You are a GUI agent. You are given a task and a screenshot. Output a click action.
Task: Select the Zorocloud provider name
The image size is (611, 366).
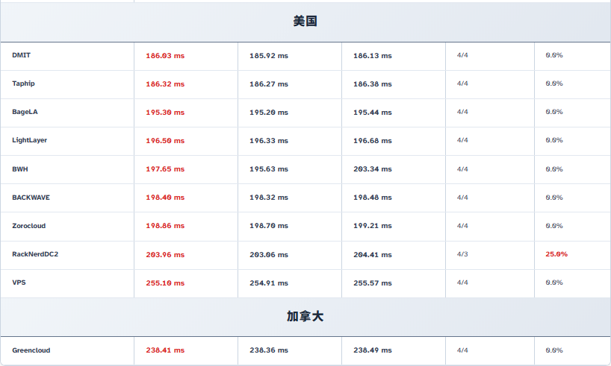[29, 226]
